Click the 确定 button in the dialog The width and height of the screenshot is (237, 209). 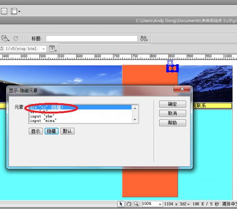[x=173, y=104]
